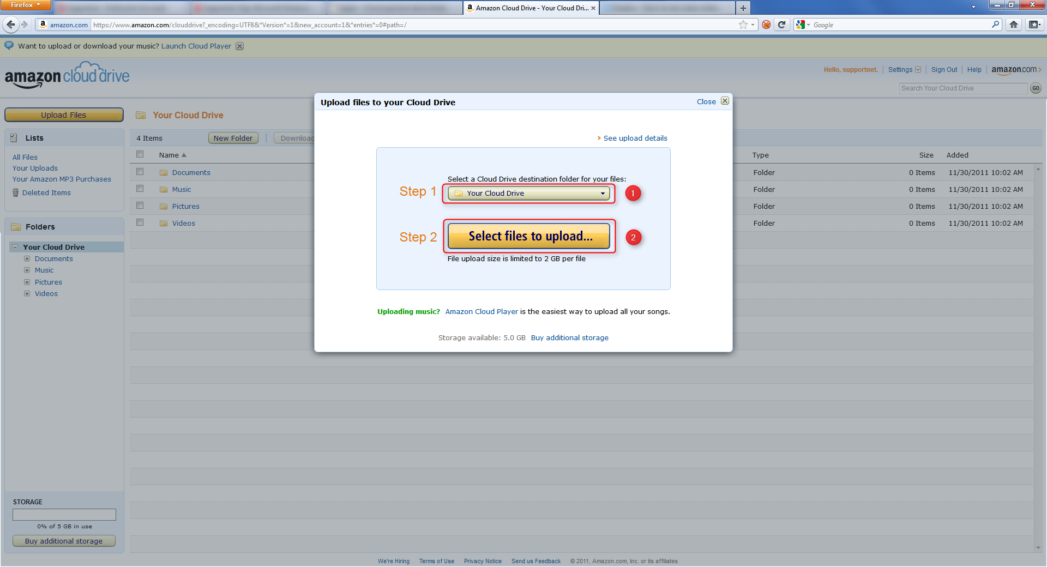Open the Firefox menu button
The height and width of the screenshot is (567, 1047).
(x=25, y=5)
